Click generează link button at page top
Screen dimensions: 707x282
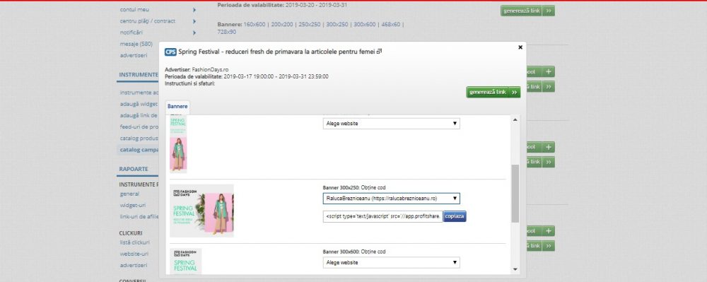527,11
